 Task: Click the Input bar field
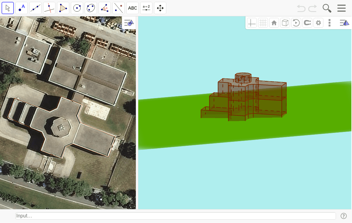[176, 216]
